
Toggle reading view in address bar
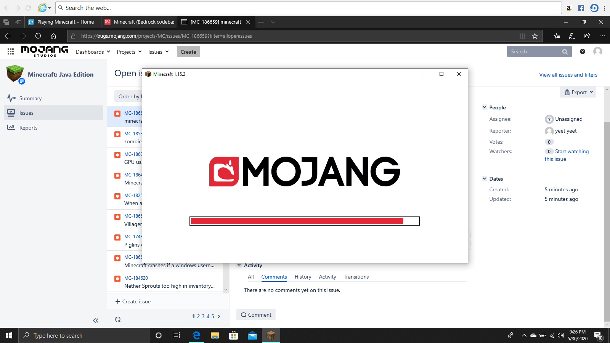coord(522,36)
